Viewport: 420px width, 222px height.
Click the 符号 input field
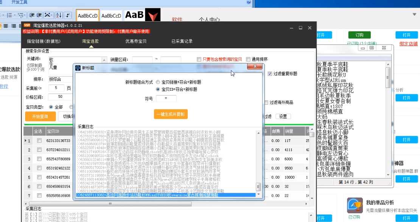(x=166, y=99)
